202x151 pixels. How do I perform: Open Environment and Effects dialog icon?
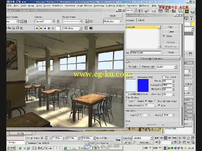click(91, 21)
